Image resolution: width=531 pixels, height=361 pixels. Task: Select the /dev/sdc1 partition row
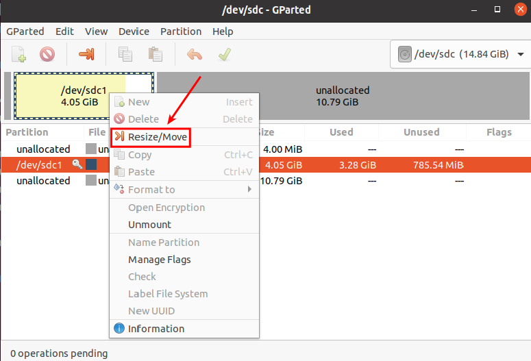click(266, 165)
